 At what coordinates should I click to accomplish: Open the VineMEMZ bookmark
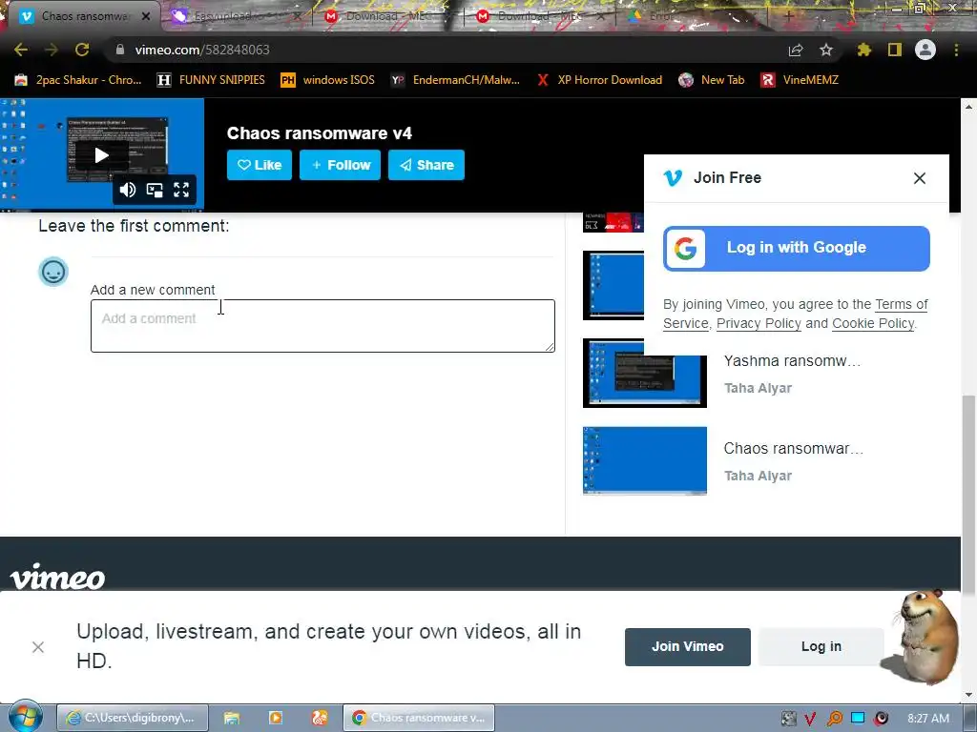(800, 80)
